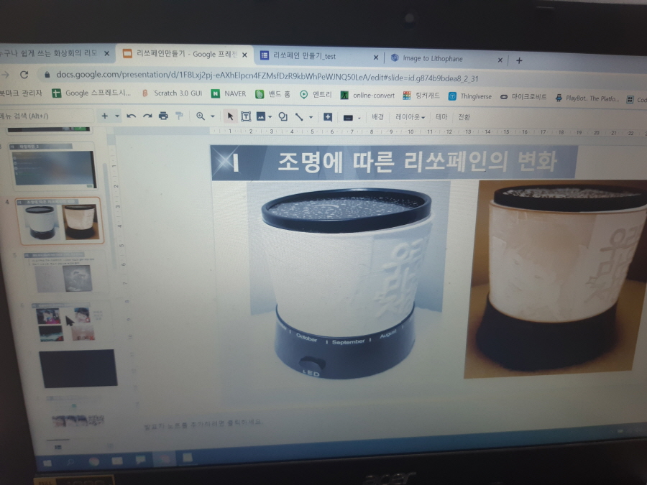Screen dimensions: 647x485
Task: Open the line type dropdown arrow
Action: 311,118
